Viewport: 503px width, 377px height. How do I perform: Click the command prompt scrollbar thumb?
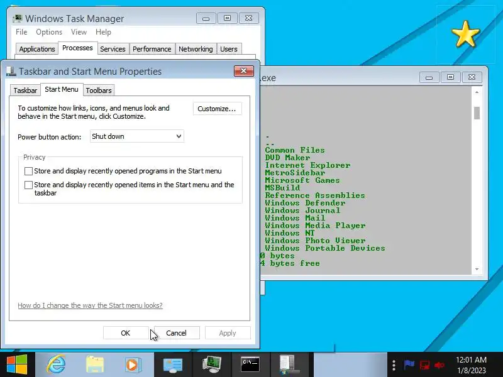tap(477, 113)
